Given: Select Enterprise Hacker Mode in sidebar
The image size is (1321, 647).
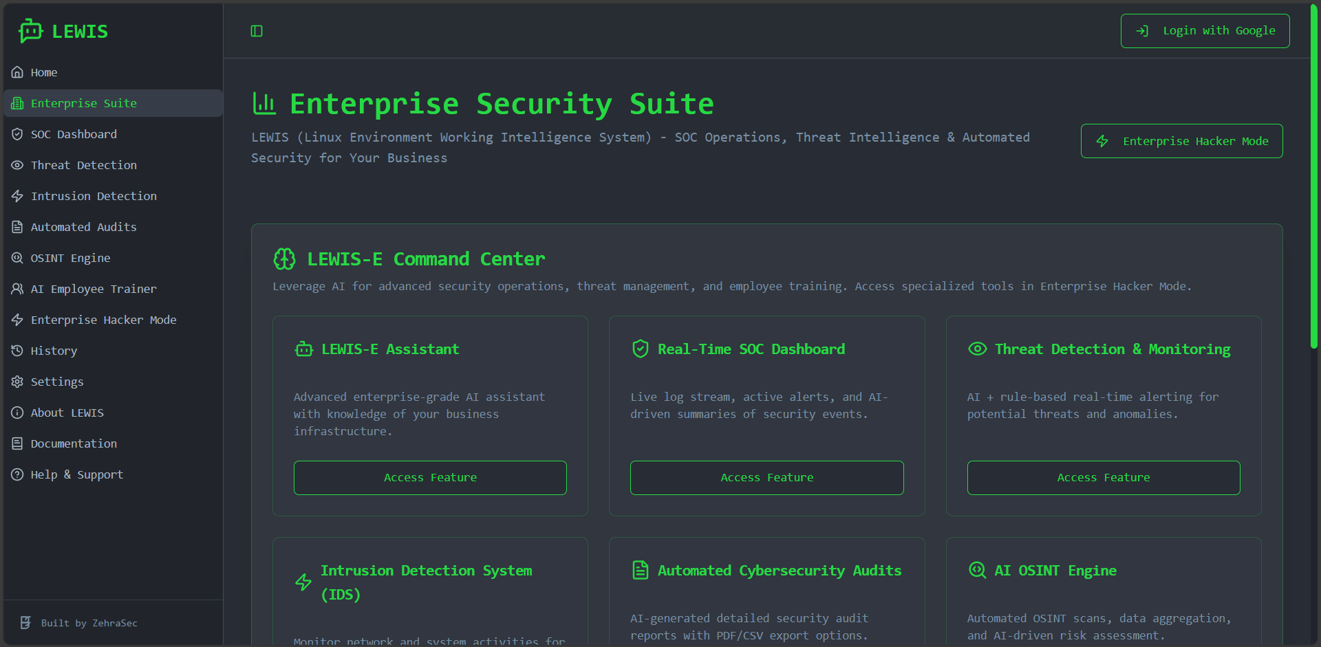Looking at the screenshot, I should pyautogui.click(x=103, y=320).
